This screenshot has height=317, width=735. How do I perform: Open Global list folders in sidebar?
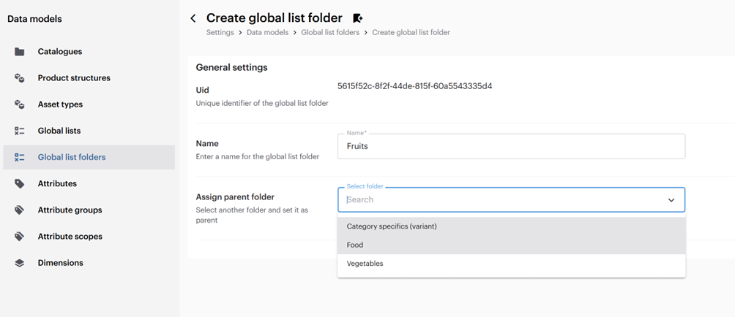(72, 157)
